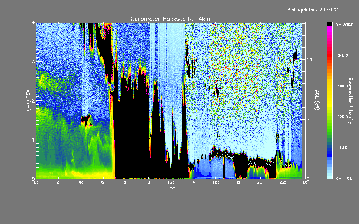The width and height of the screenshot is (359, 224).
Task: Click the "180.0" colorbar value
Action: pyautogui.click(x=343, y=86)
